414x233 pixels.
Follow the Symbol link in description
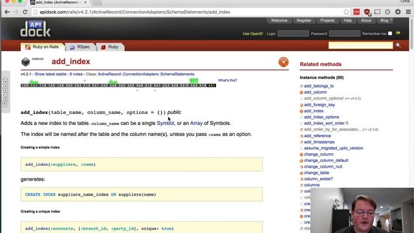[166, 123]
